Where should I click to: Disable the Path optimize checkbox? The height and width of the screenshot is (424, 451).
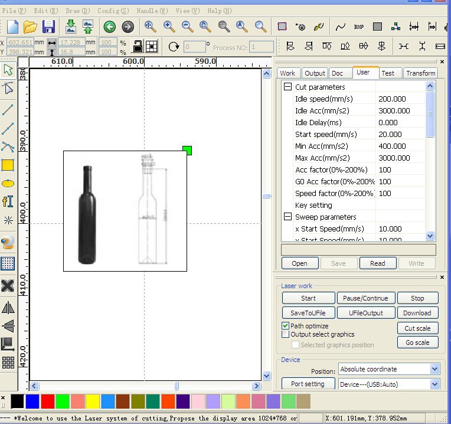pos(286,326)
